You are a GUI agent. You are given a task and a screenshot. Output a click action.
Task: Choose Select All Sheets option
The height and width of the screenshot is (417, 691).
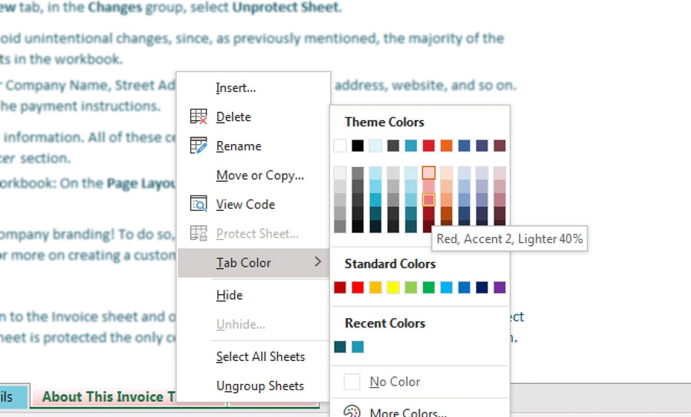click(260, 356)
